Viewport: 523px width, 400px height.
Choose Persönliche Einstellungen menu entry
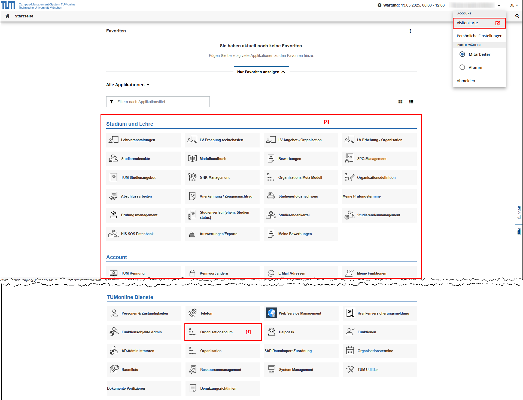(x=479, y=36)
